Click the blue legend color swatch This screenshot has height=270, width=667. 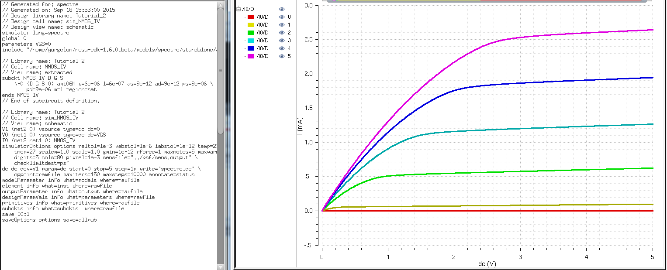(x=251, y=48)
